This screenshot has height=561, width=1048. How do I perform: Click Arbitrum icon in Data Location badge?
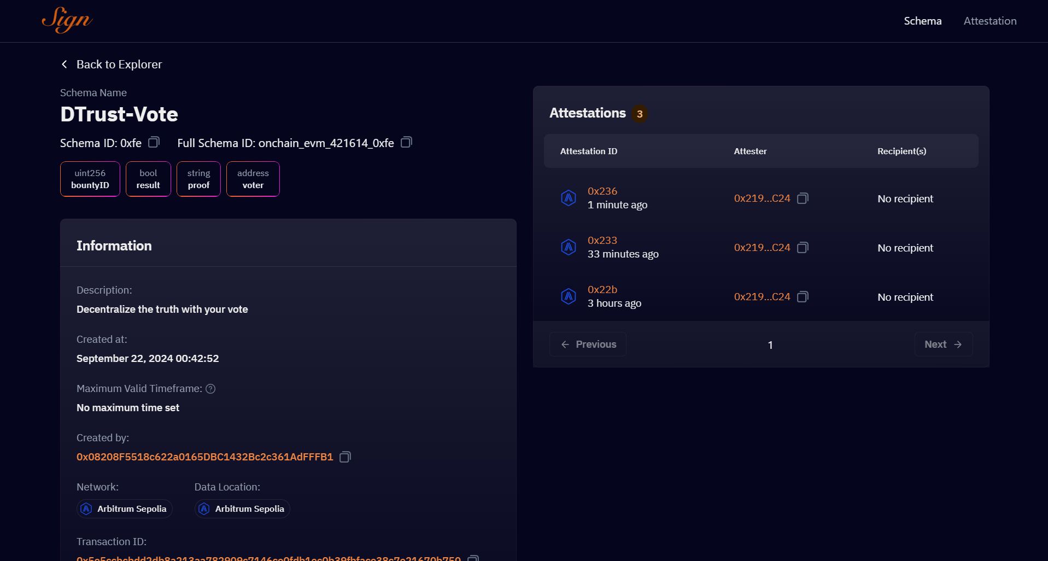(x=204, y=509)
